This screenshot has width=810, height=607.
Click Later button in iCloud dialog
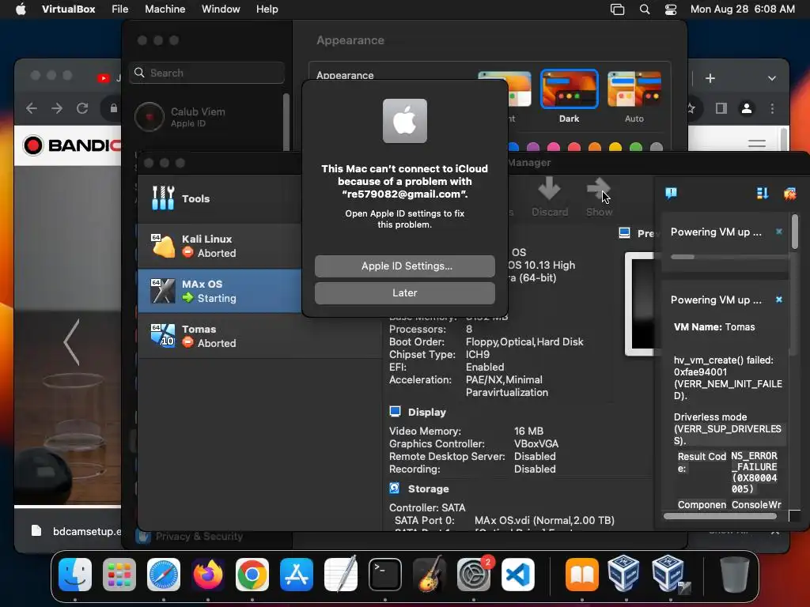click(x=404, y=292)
